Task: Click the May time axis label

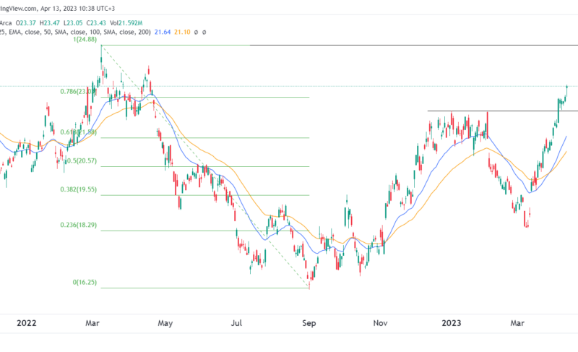Action: [165, 323]
